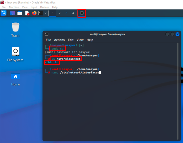183x143 pixels.
Task: Open terminal View menu
Action: coord(80,40)
